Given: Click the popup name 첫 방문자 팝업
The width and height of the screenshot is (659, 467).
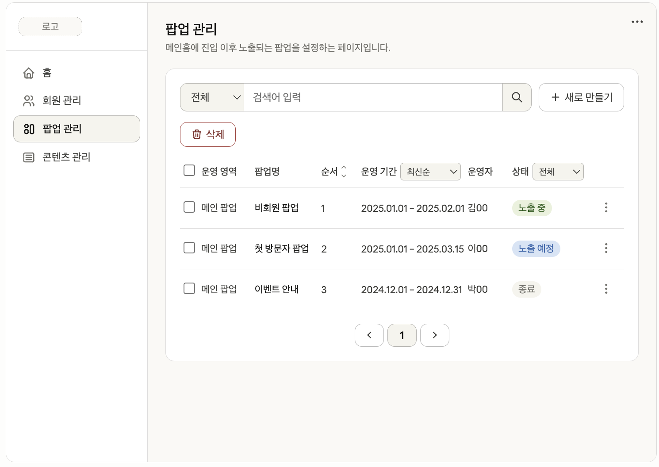Looking at the screenshot, I should [x=282, y=249].
